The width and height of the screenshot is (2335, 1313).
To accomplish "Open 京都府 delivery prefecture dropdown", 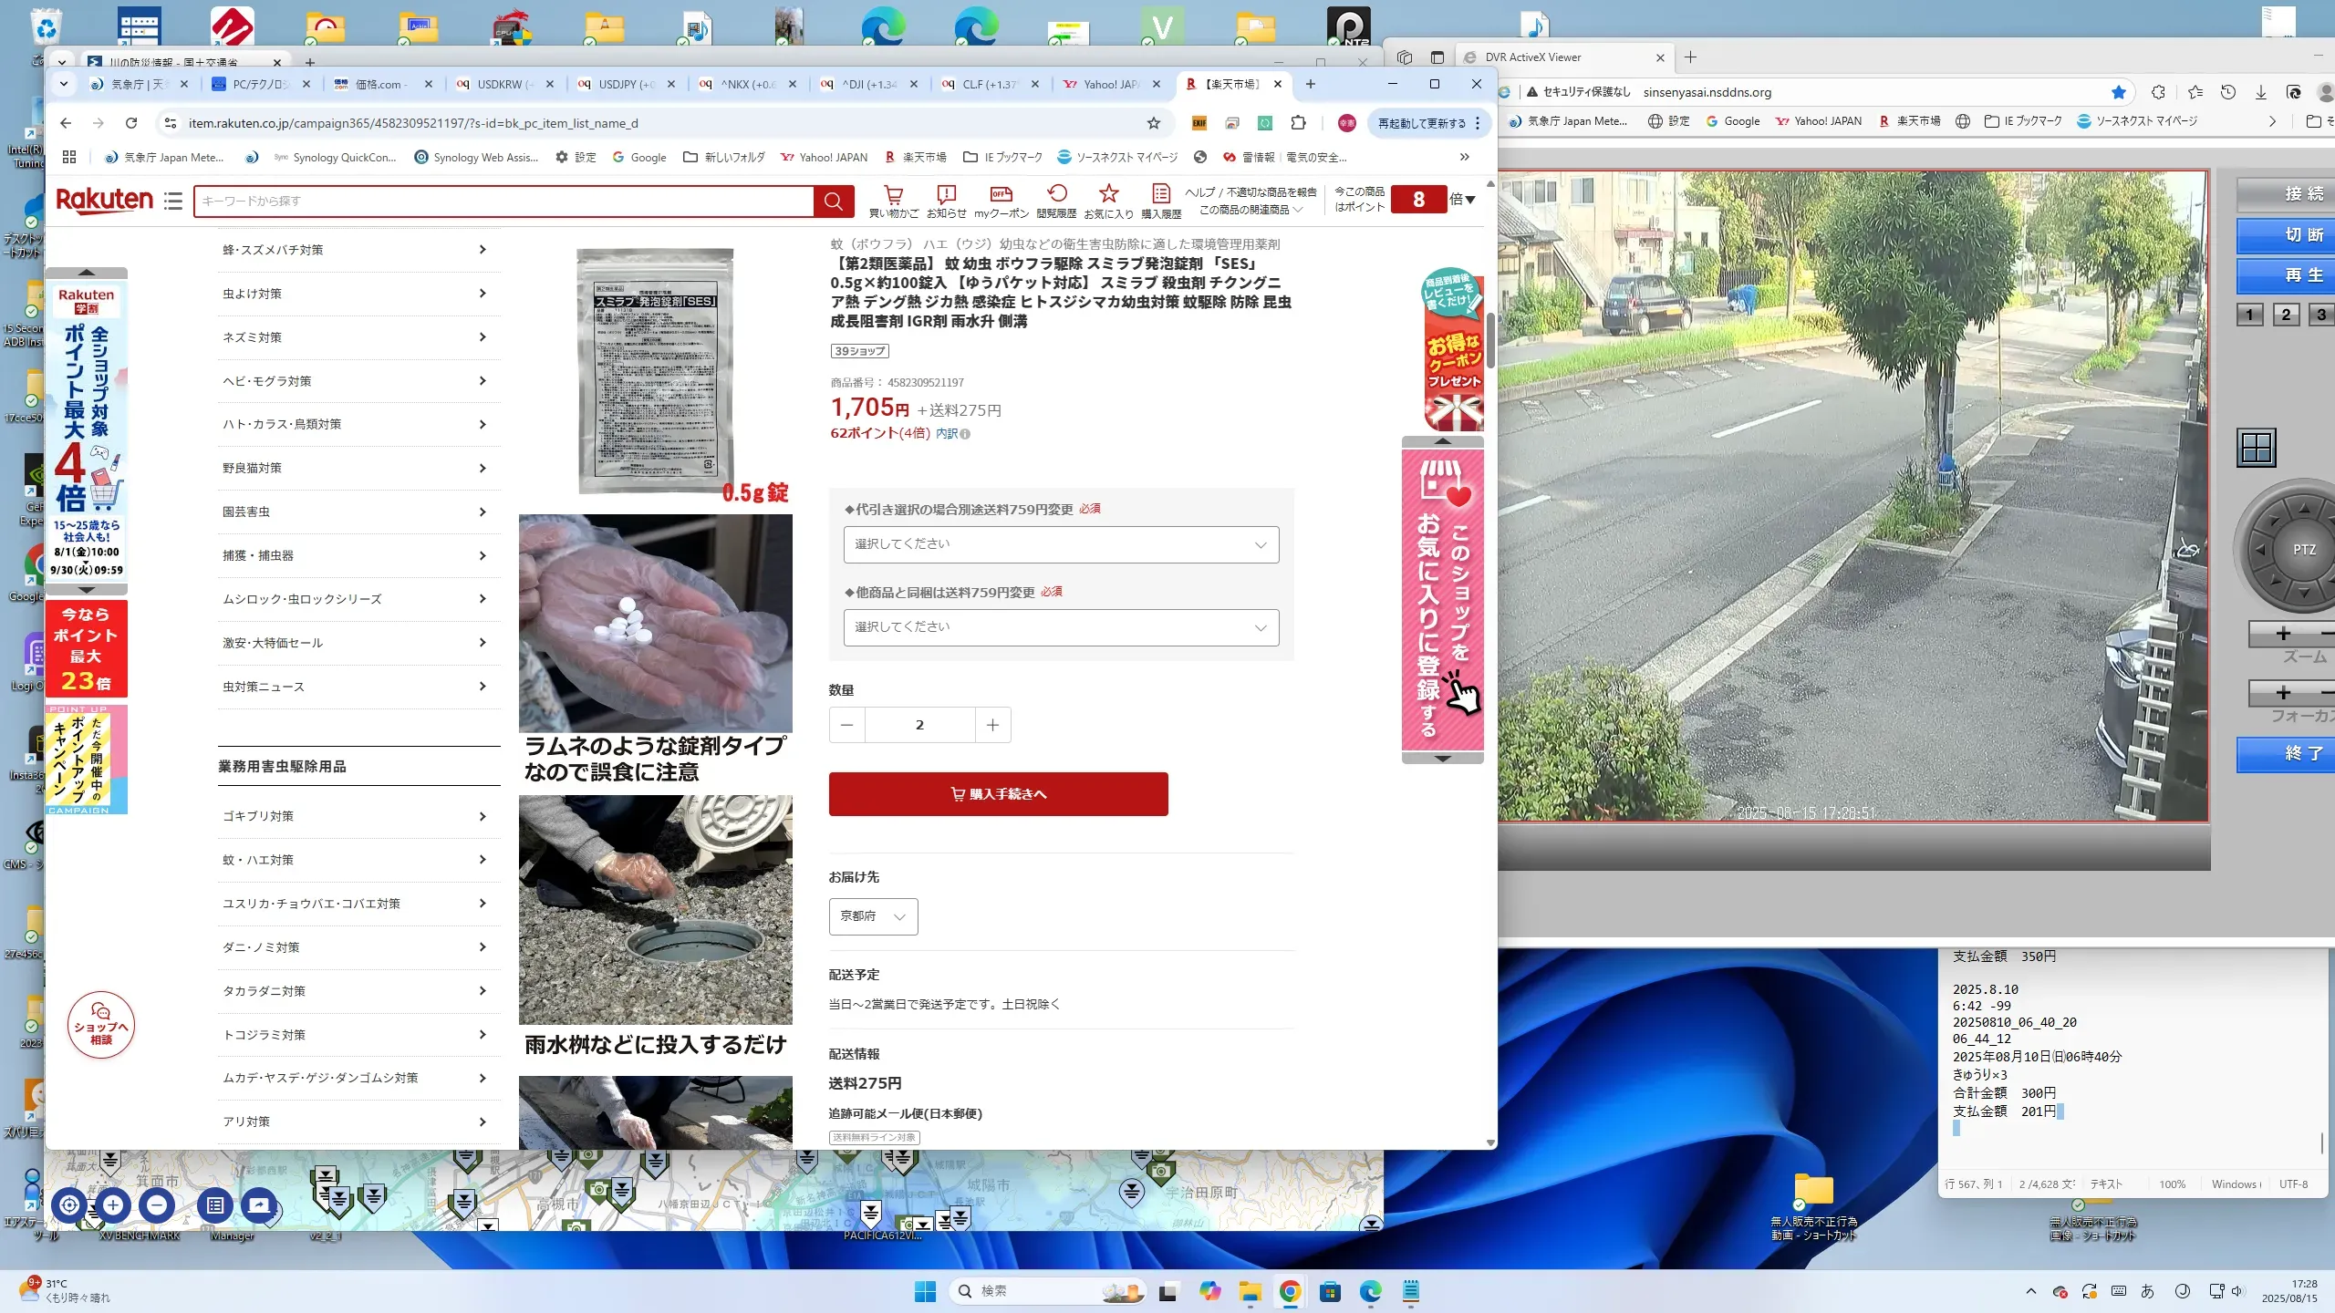I will (x=873, y=916).
